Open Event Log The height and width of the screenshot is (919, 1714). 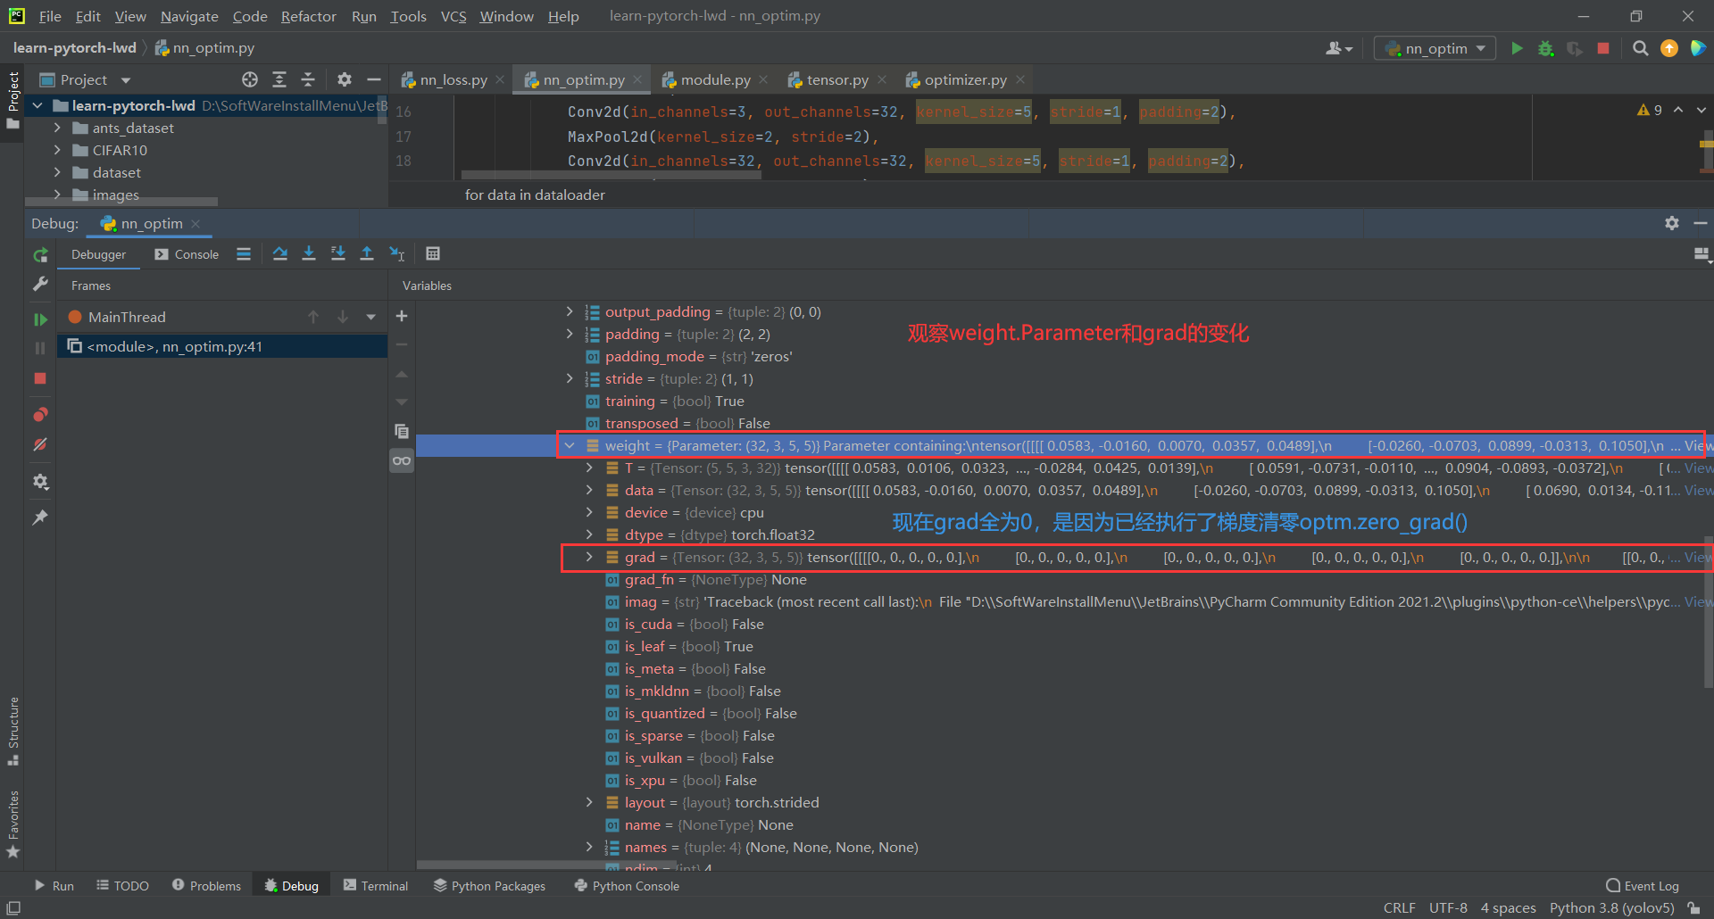[1642, 885]
